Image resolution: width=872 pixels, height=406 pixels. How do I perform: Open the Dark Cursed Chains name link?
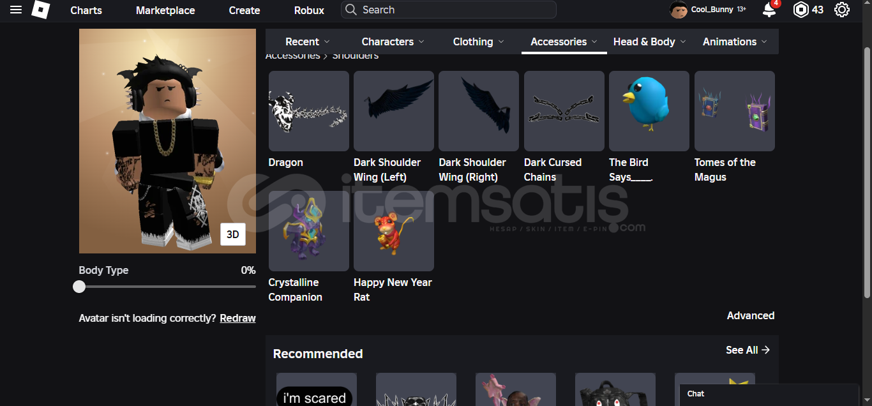coord(553,170)
